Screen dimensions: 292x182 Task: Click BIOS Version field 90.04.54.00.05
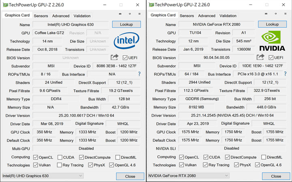217,57
